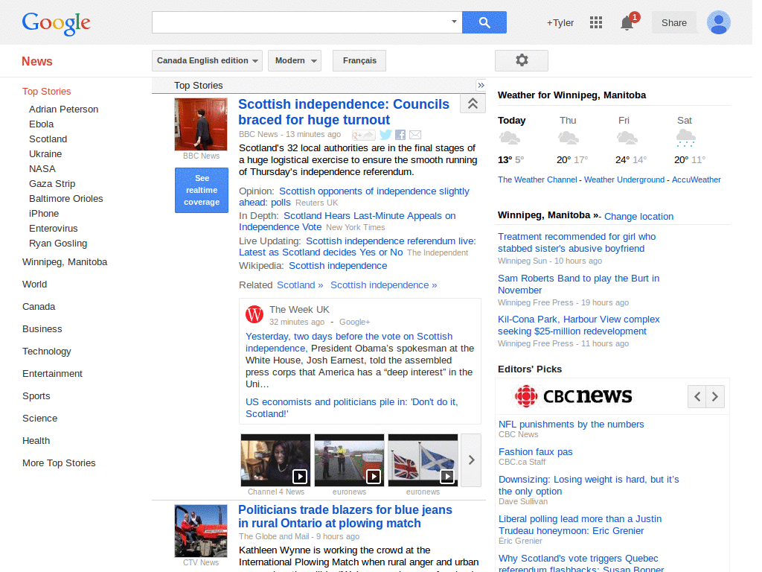762x572 pixels.
Task: Open the Science section
Action: point(40,419)
